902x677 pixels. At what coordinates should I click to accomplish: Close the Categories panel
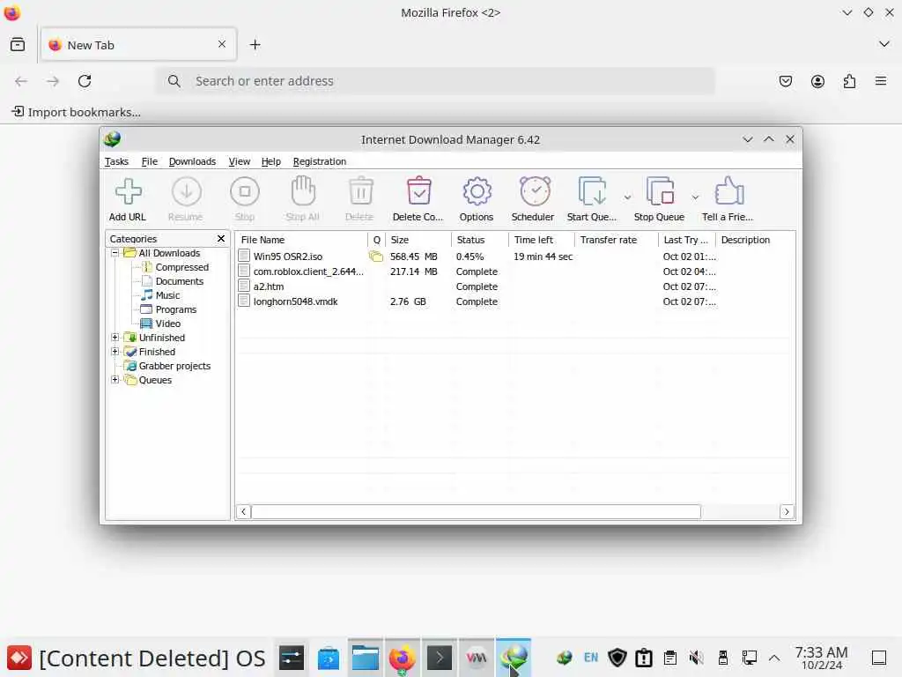click(x=221, y=238)
